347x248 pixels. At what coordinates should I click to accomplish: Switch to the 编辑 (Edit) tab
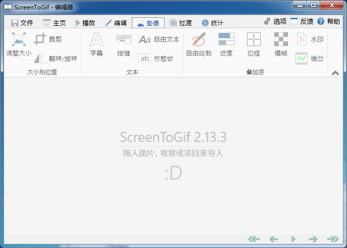tap(116, 23)
